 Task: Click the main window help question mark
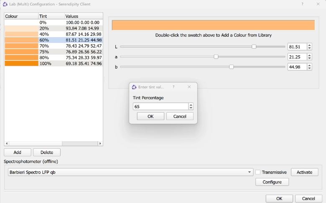click(x=302, y=4)
